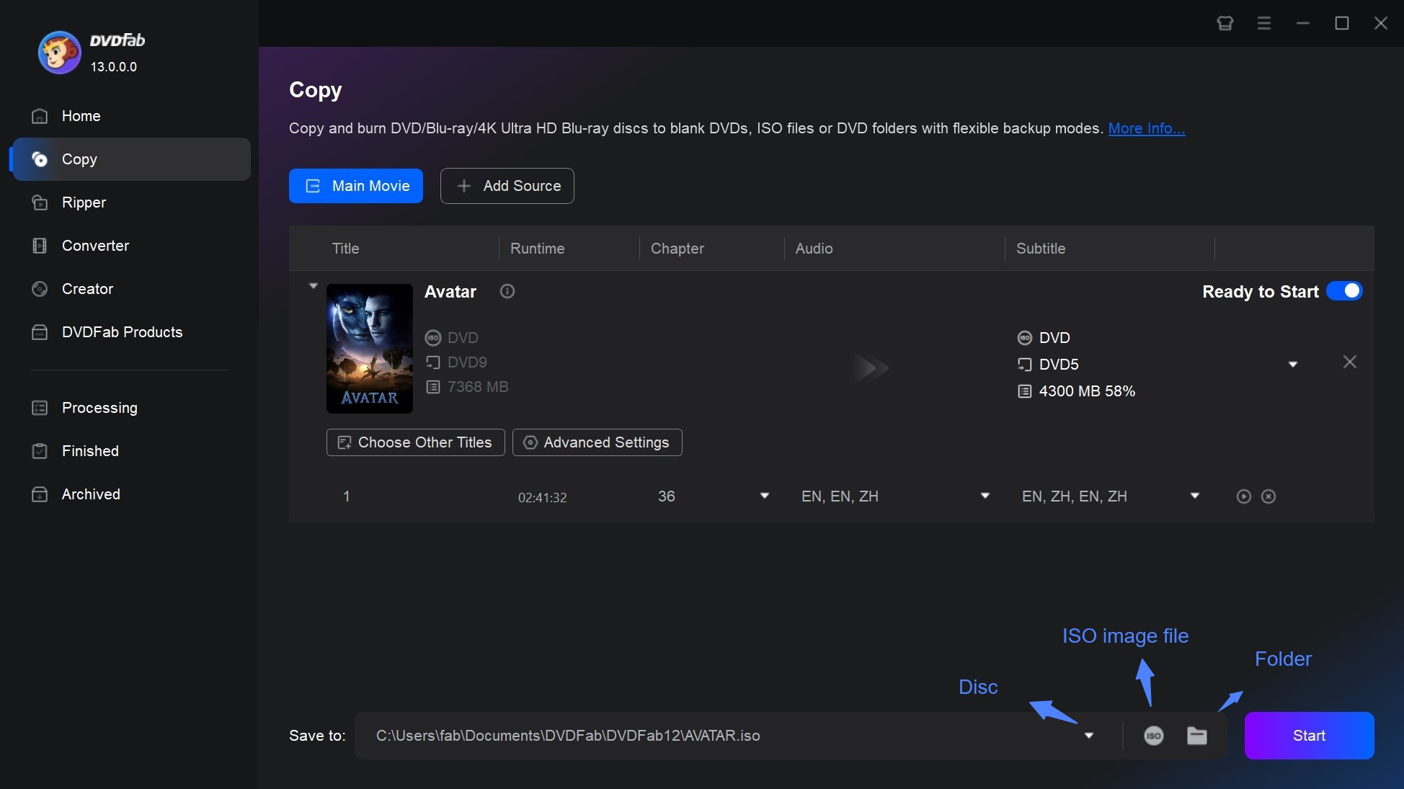
Task: Remove the Avatar source from the list
Action: coord(1349,362)
